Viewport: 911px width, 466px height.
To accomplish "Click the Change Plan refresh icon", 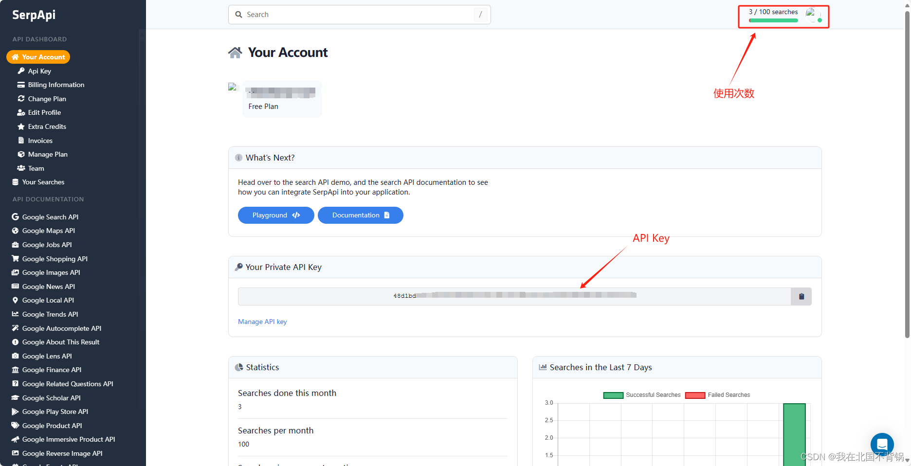I will pyautogui.click(x=21, y=99).
